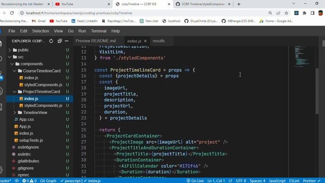Collapse all folders in Explorer
The width and height of the screenshot is (325, 183).
click(60, 41)
